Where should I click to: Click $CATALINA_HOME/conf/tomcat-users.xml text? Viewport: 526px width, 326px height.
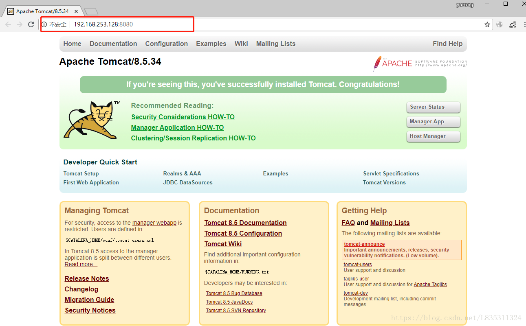point(110,240)
